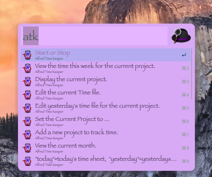This screenshot has height=177, width=212.
Task: Click the return arrow icon on highlighted row
Action: (184, 55)
